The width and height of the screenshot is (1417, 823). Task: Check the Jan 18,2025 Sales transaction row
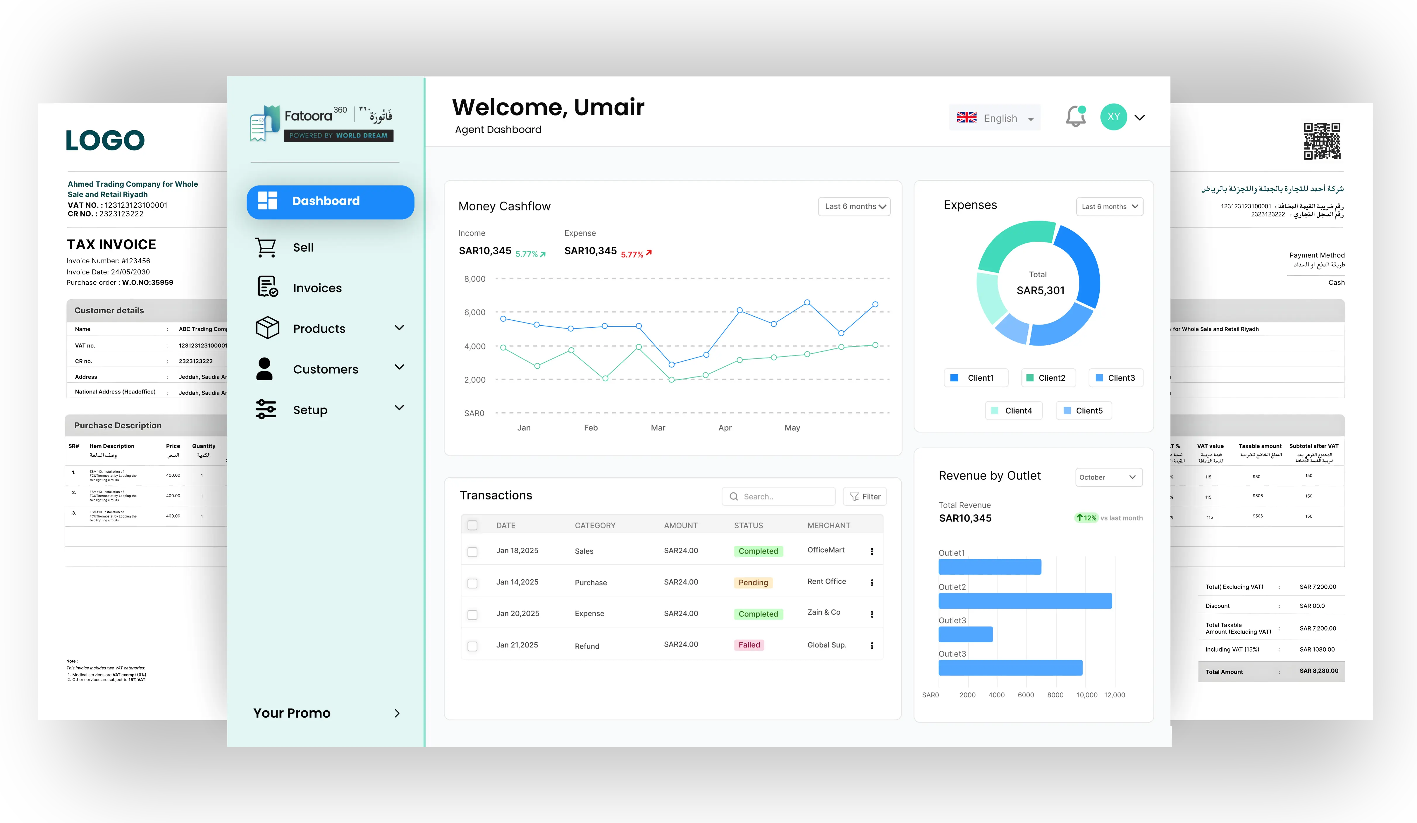click(x=472, y=552)
